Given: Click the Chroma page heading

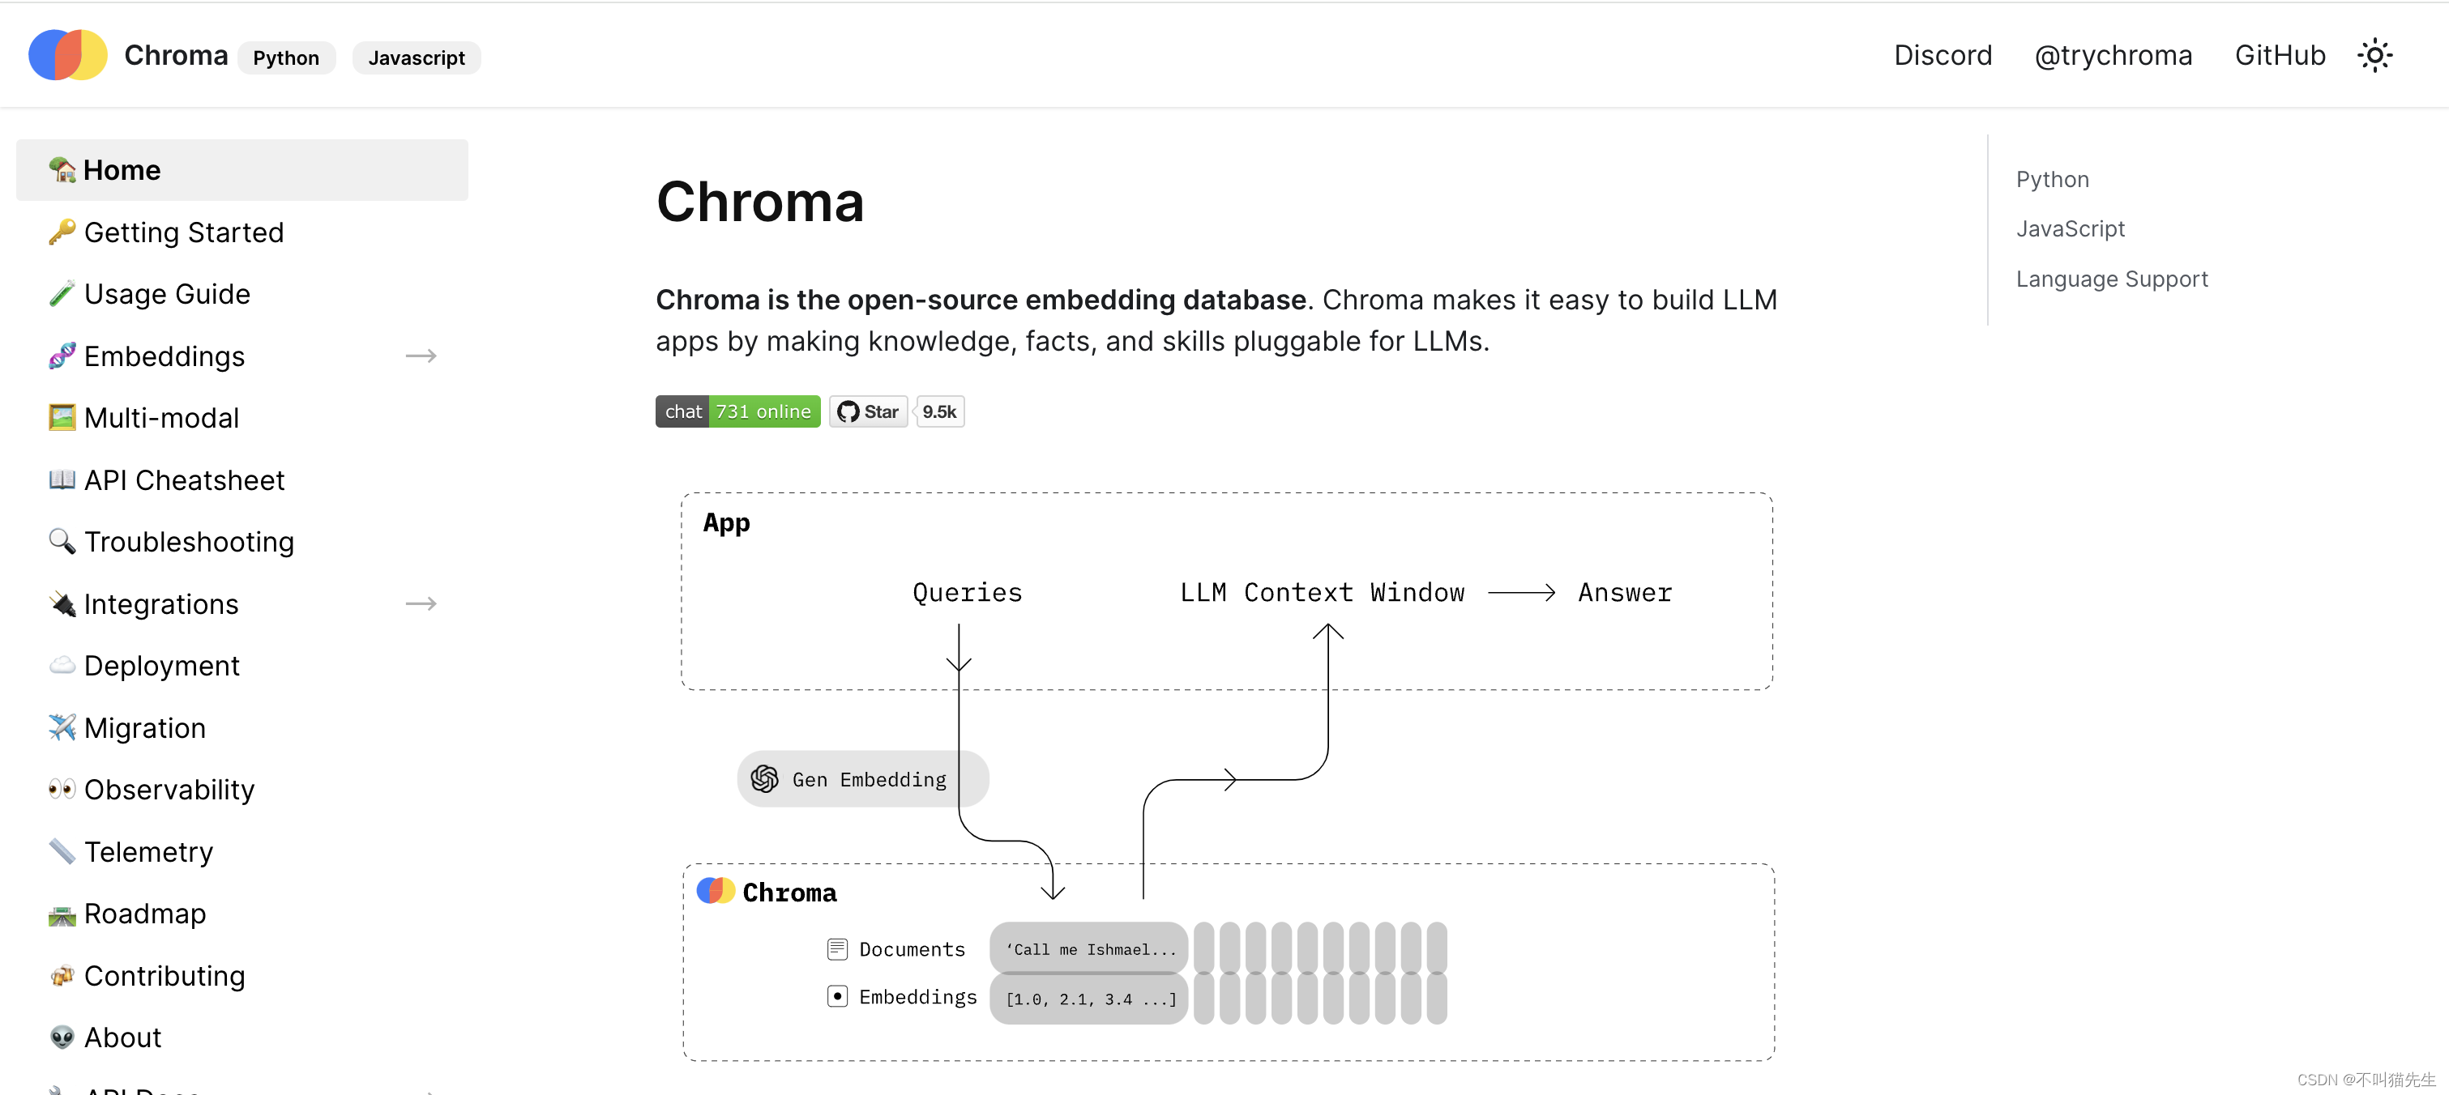Looking at the screenshot, I should (x=759, y=202).
